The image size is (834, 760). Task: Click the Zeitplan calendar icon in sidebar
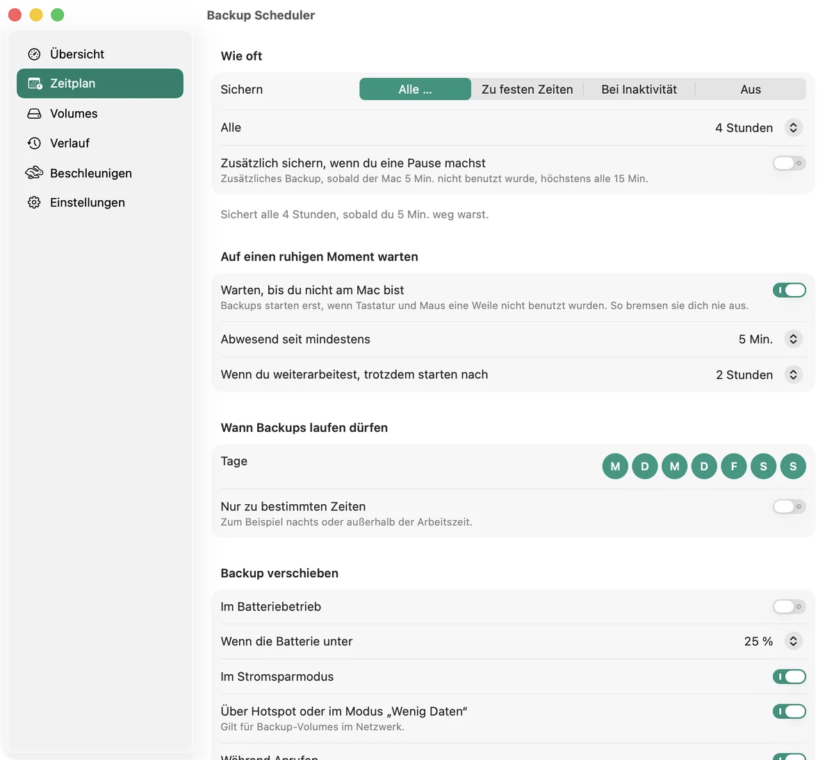tap(34, 83)
